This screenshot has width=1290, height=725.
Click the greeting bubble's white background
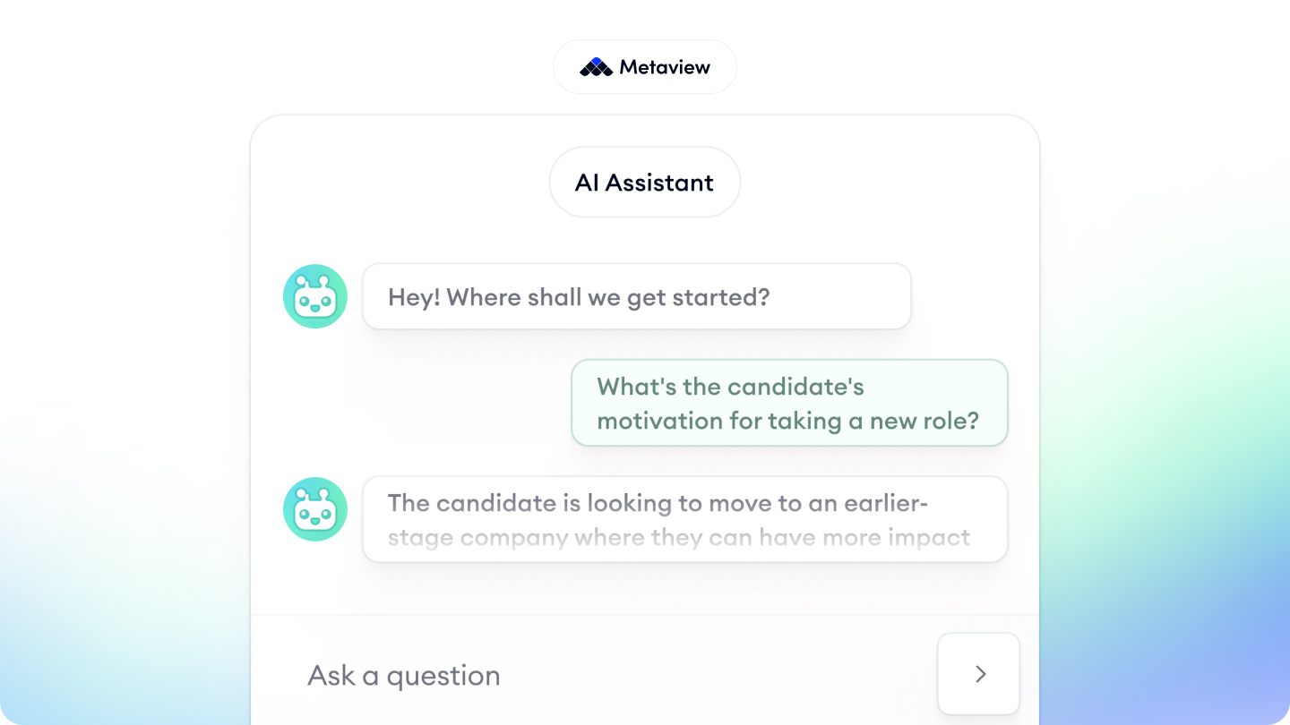[842, 297]
